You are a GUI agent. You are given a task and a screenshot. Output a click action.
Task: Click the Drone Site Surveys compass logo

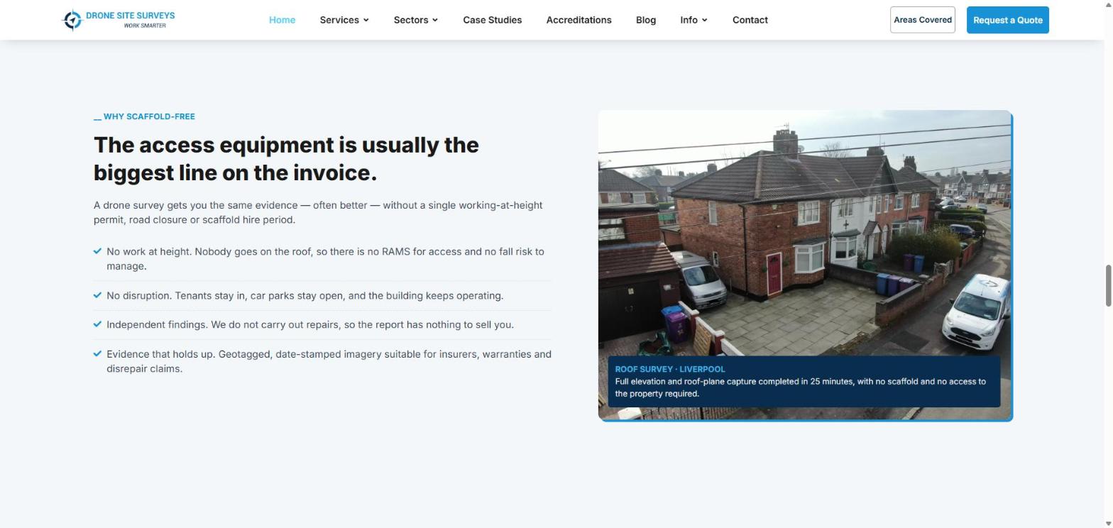(x=72, y=20)
